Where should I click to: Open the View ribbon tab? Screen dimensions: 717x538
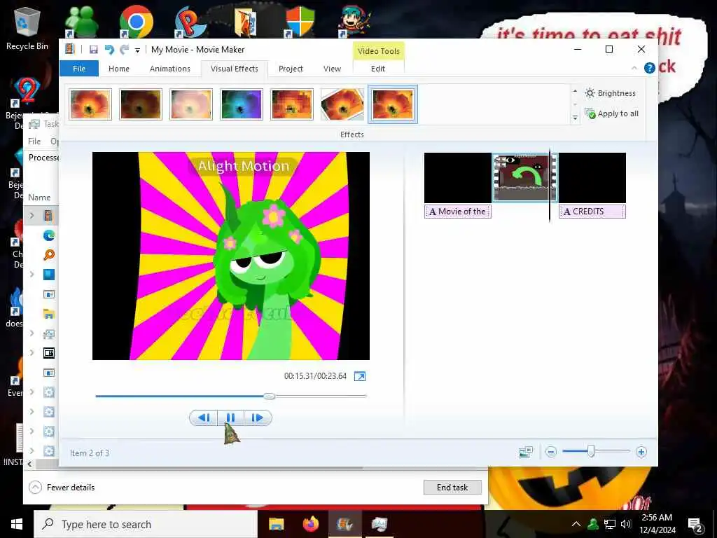[332, 69]
